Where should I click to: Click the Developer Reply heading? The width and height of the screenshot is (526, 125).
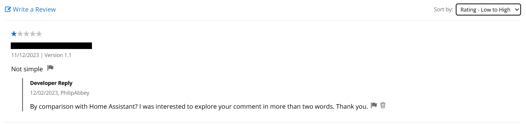(51, 83)
